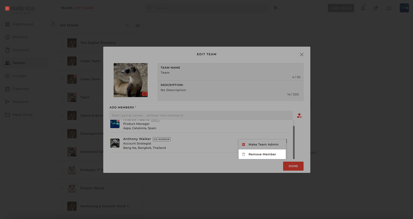Click the add member icon beside input
The image size is (413, 219).
pos(299,116)
